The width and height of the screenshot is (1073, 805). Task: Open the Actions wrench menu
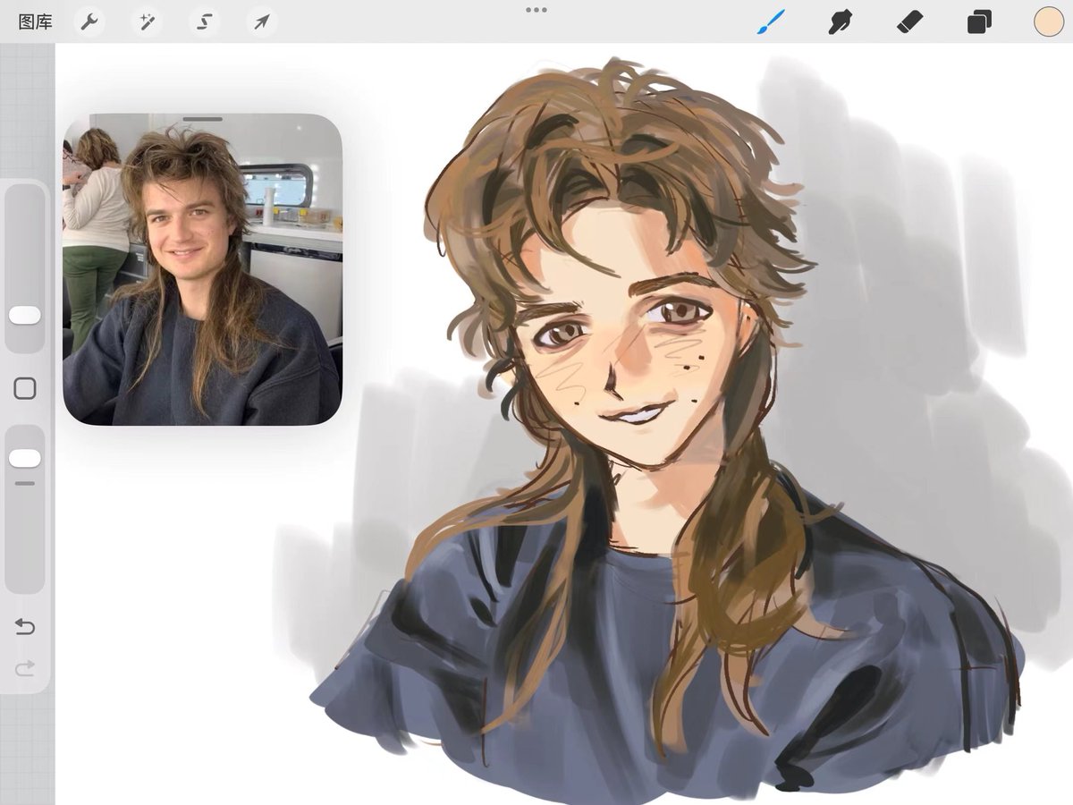[x=89, y=21]
